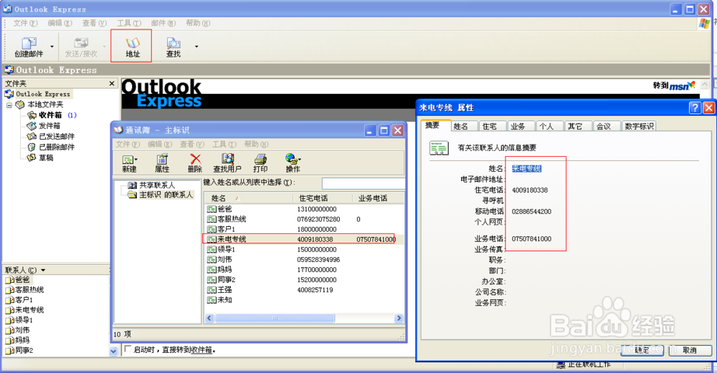Select 未知 row in address book list
The image size is (717, 373).
pos(304,300)
